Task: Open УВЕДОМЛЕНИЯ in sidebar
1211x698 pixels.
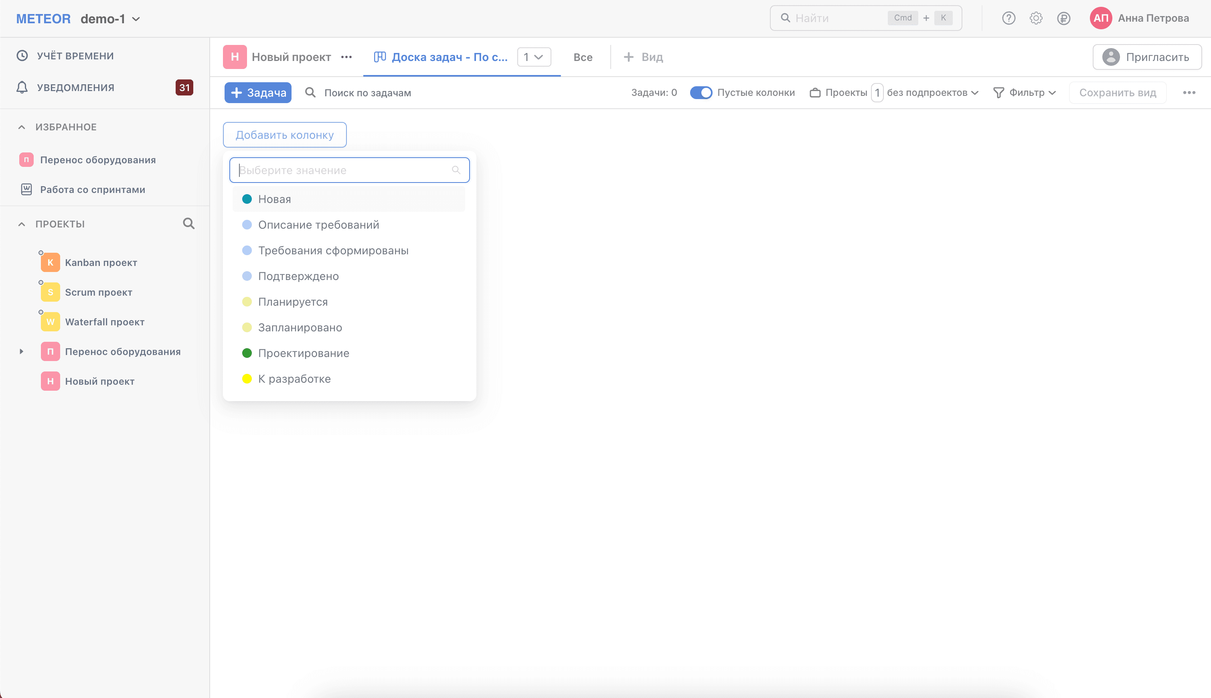Action: 75,87
